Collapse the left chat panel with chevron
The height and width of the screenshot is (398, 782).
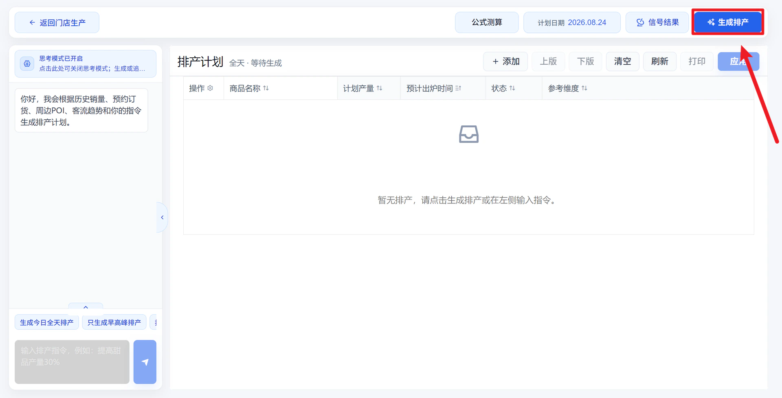pyautogui.click(x=162, y=217)
